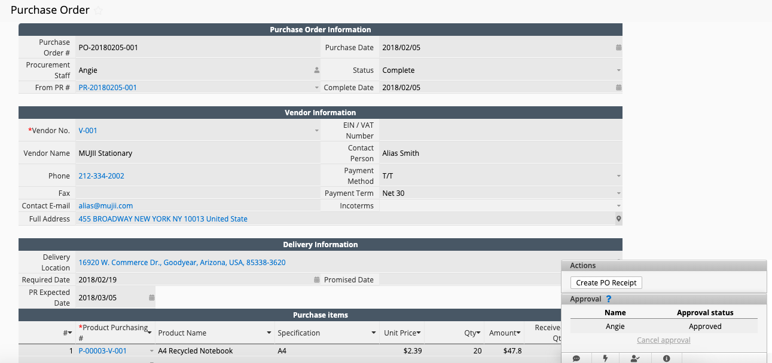Open the Vendor No. dropdown arrow
This screenshot has width=772, height=363.
coord(317,131)
